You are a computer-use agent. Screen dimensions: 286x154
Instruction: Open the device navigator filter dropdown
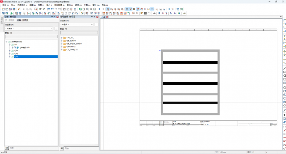(x=51, y=29)
